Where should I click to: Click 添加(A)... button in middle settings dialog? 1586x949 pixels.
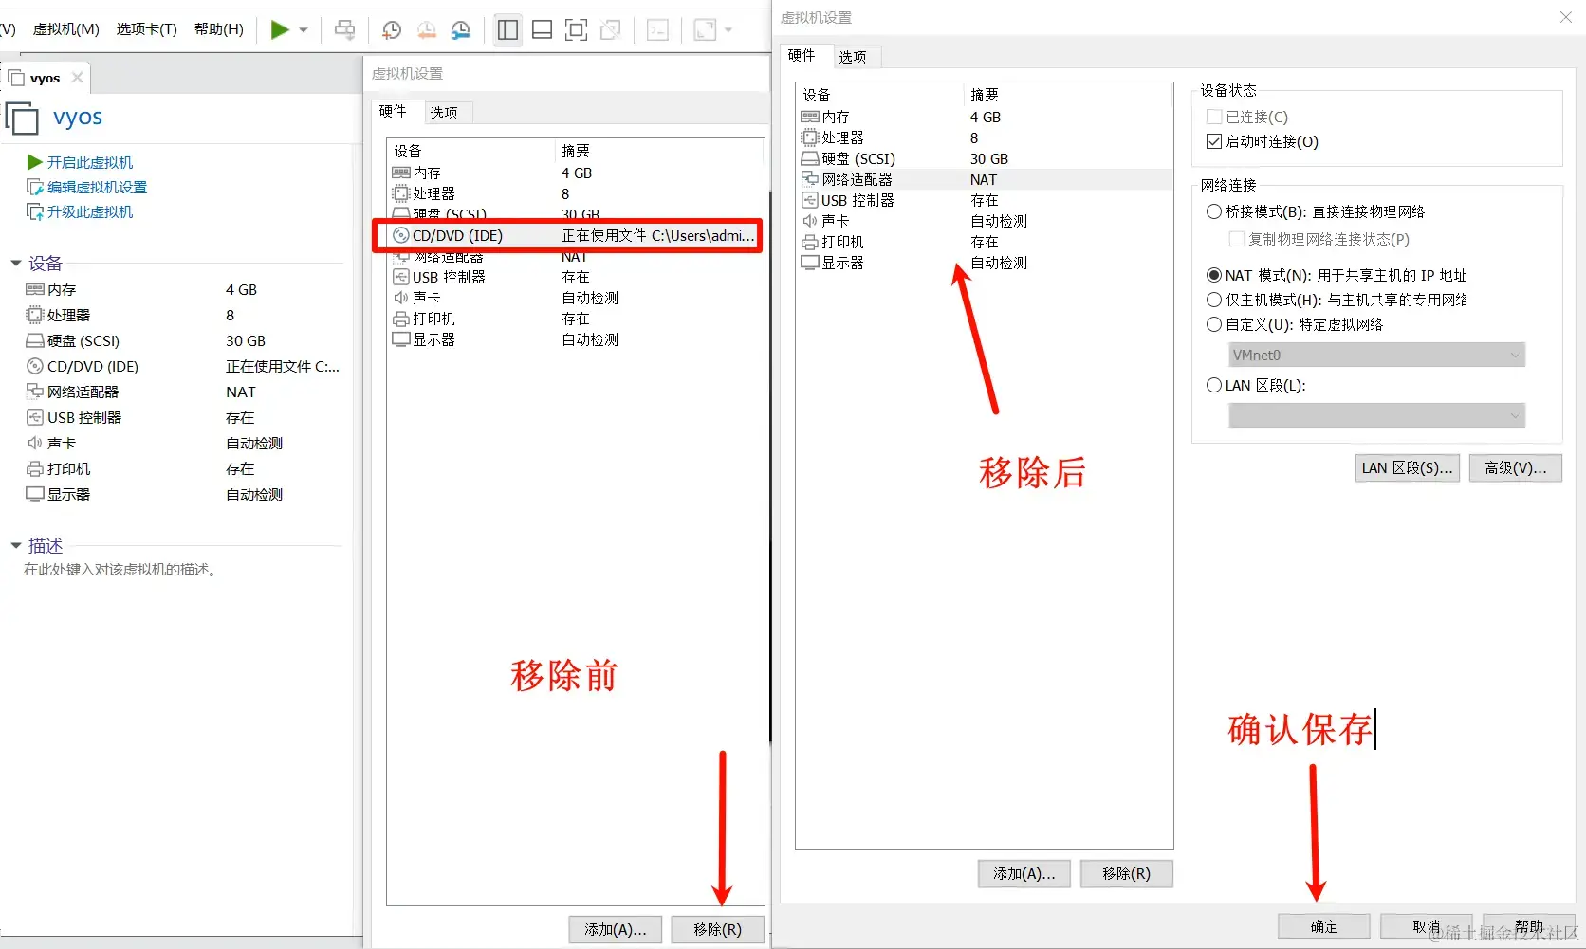pyautogui.click(x=616, y=929)
